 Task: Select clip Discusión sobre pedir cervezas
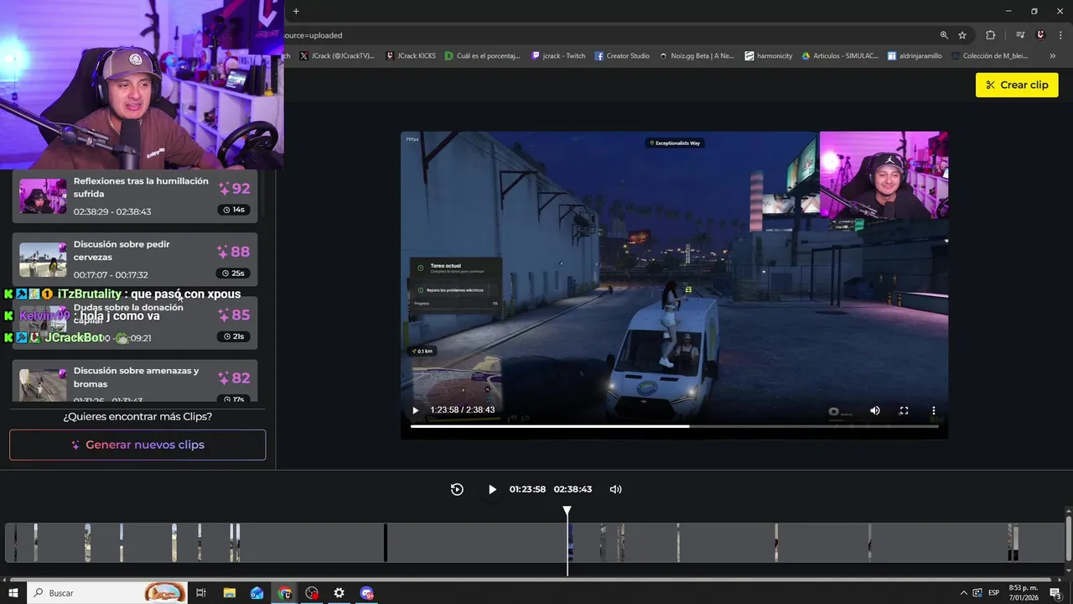pyautogui.click(x=135, y=259)
